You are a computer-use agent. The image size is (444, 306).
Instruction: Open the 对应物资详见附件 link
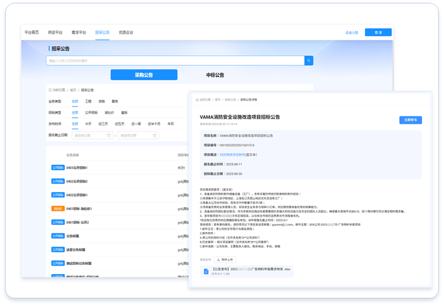[x=232, y=155]
